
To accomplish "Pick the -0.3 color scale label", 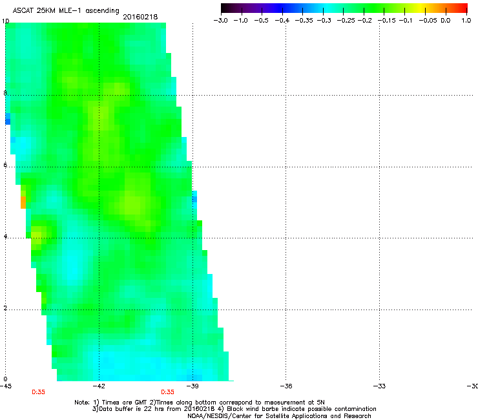I will click(324, 21).
